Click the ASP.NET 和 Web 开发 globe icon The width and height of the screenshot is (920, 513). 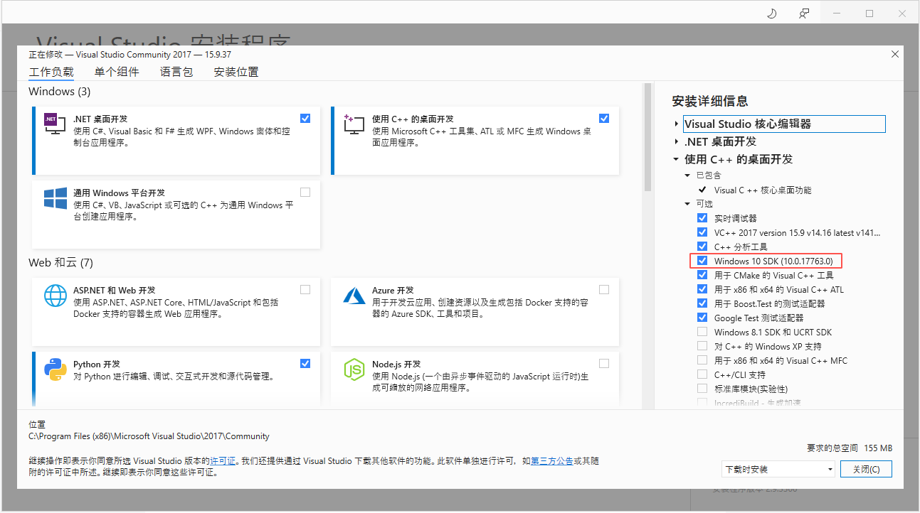pos(55,296)
